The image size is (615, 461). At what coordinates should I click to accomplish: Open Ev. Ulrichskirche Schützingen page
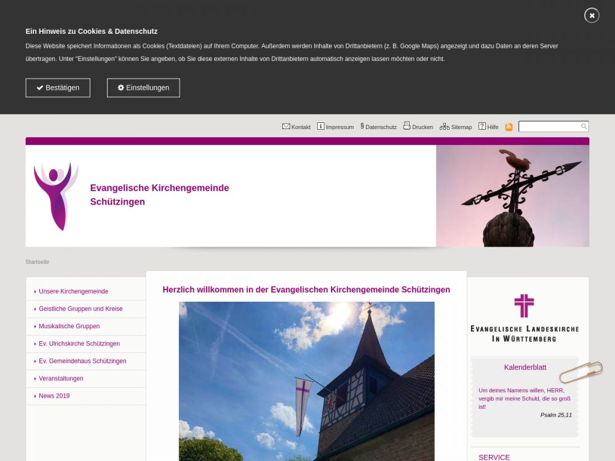click(79, 344)
